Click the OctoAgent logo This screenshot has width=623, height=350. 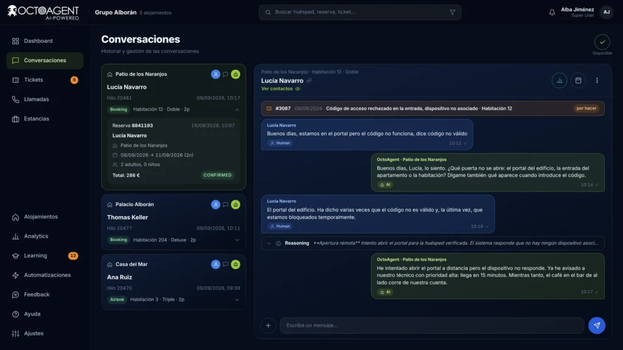tap(43, 12)
